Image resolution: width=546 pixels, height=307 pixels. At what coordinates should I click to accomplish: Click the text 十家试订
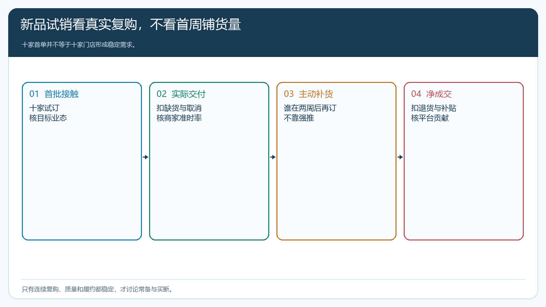tap(44, 108)
